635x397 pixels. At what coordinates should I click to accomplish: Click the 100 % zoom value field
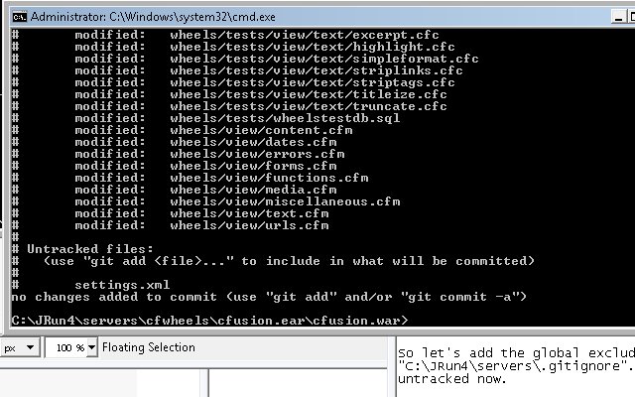pos(66,348)
